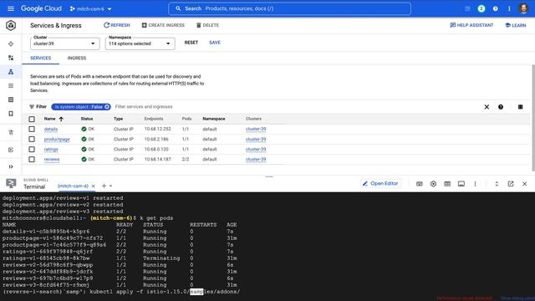Image resolution: width=535 pixels, height=301 pixels.
Task: Click the Cloud Shell resize handle
Action: [x=269, y=176]
